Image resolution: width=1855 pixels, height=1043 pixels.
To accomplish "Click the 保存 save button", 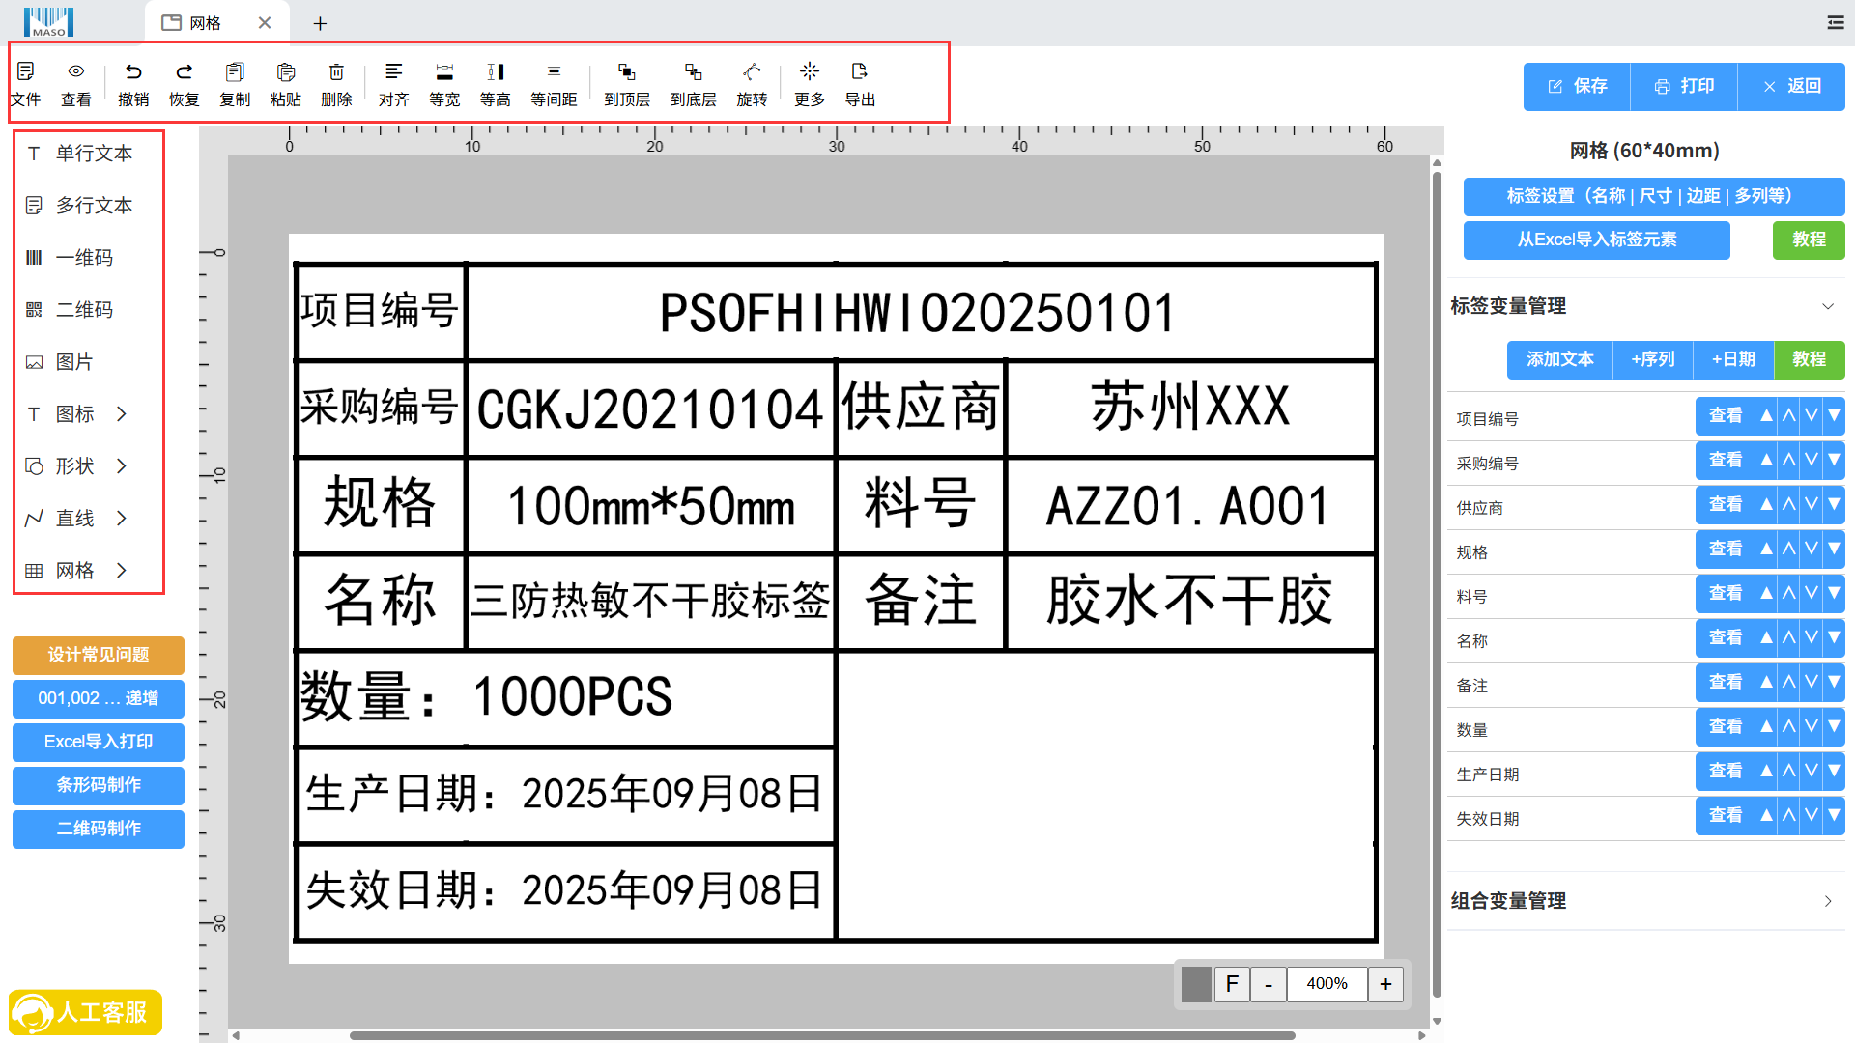I will [1577, 87].
